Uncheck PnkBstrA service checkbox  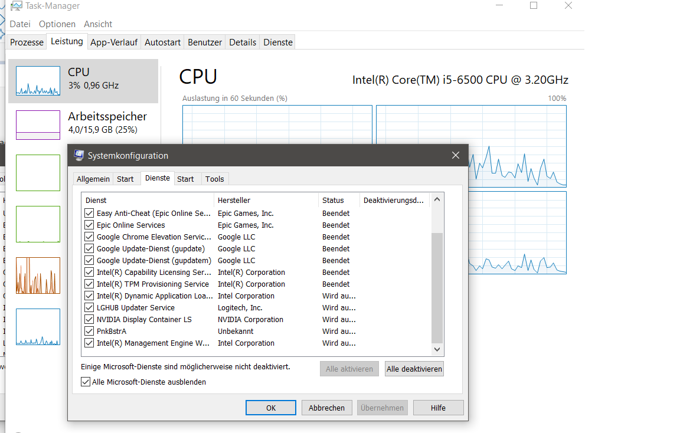[x=89, y=331]
